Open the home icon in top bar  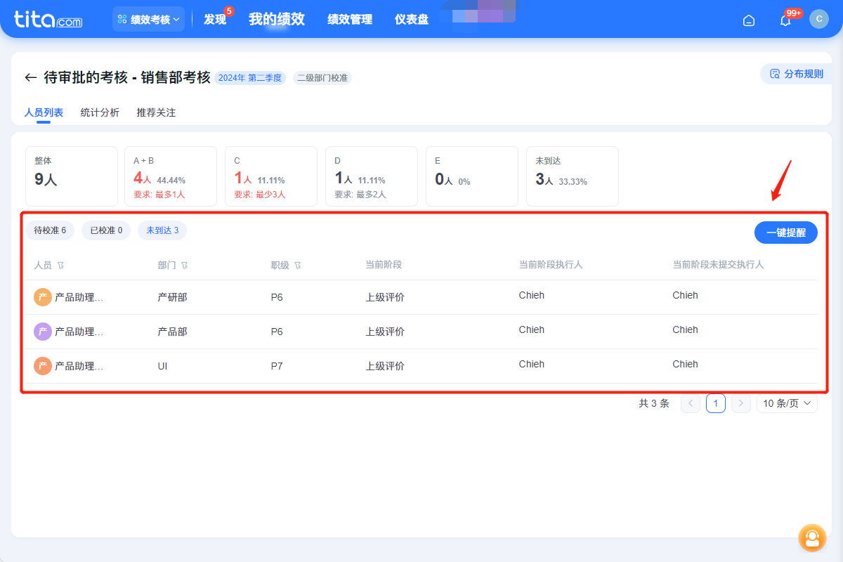(x=749, y=20)
